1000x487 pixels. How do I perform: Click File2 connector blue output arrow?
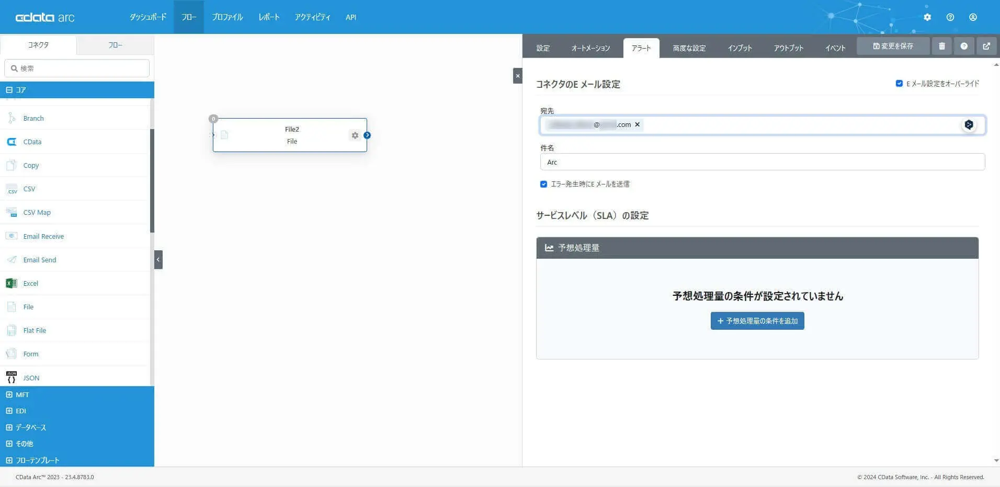367,135
